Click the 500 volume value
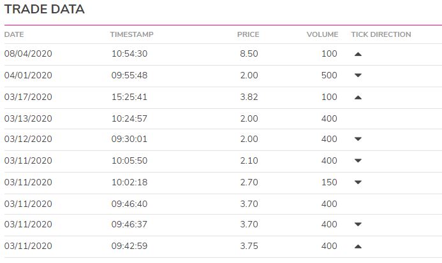Image resolution: width=442 pixels, height=263 pixels. point(329,75)
